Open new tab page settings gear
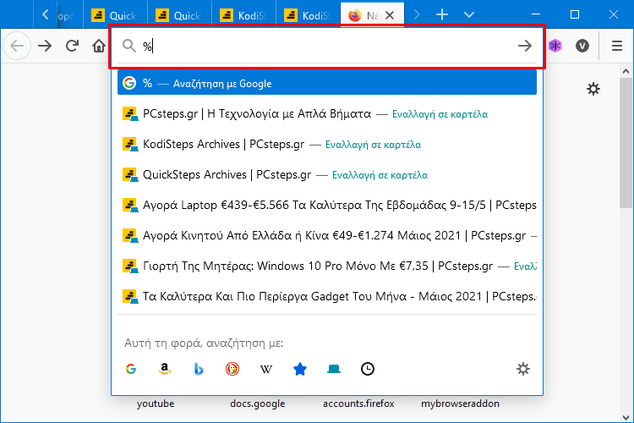Viewport: 634px width, 423px height. coord(593,89)
